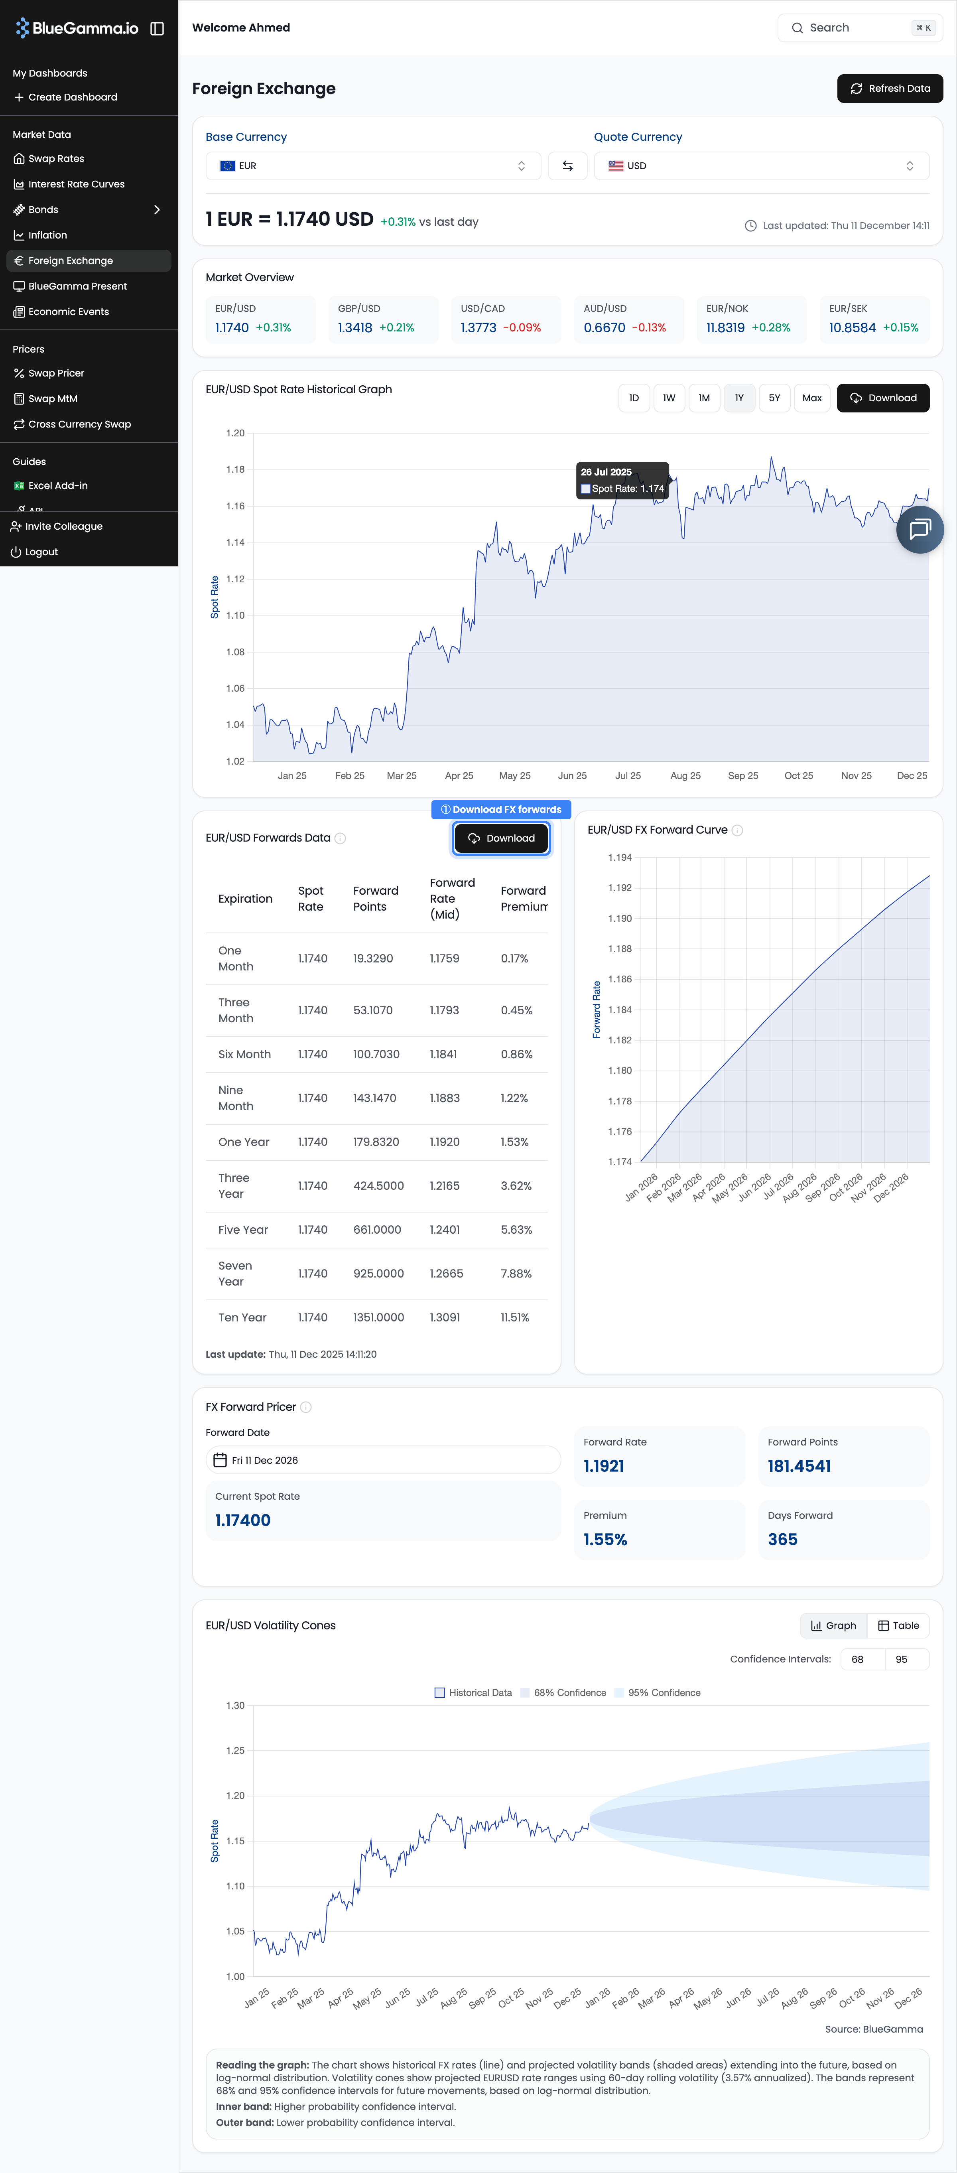Download the EUR/USD forwards data
Viewport: 957px width, 2173px height.
(x=501, y=838)
